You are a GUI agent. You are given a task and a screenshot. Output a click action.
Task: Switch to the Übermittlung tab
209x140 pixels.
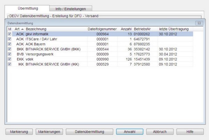click(x=28, y=8)
